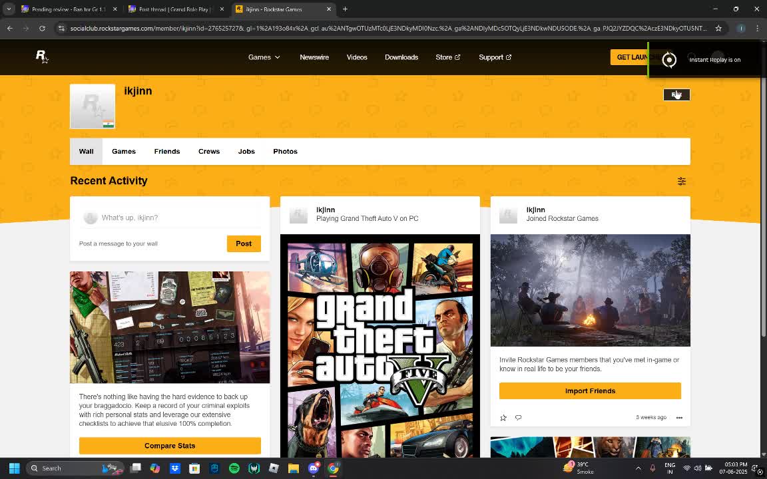The height and width of the screenshot is (479, 767).
Task: Click the '3 weeks ago' timestamp
Action: 651,417
